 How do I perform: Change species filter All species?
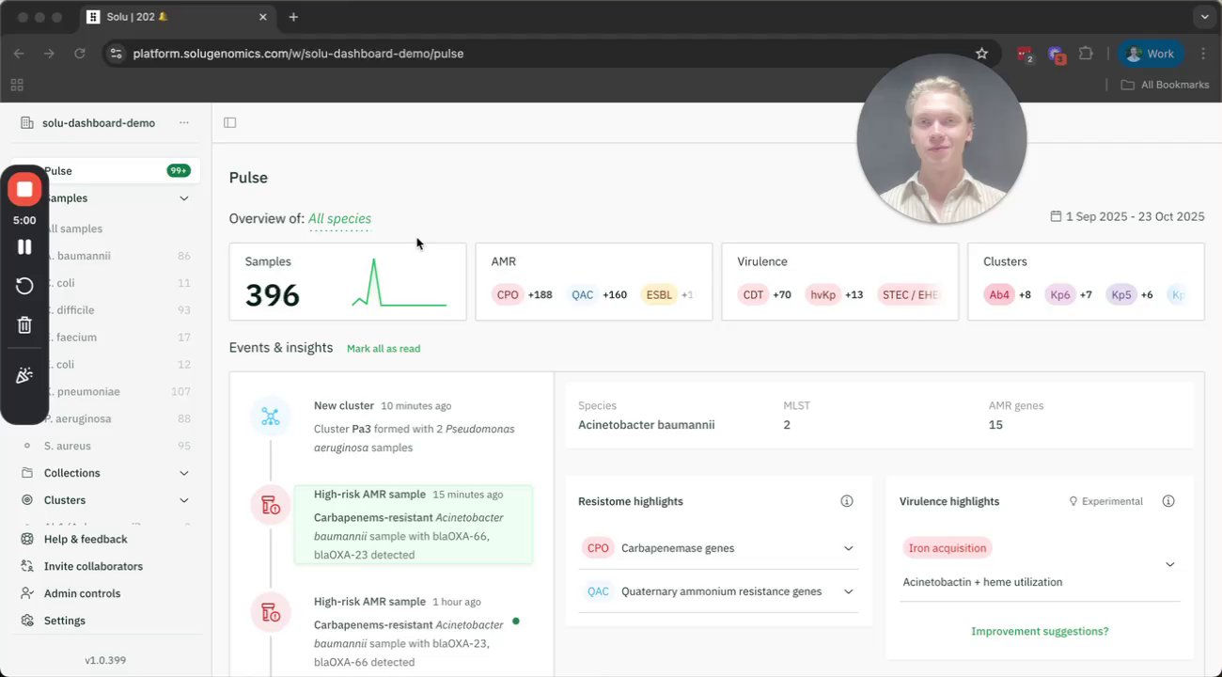coord(339,218)
